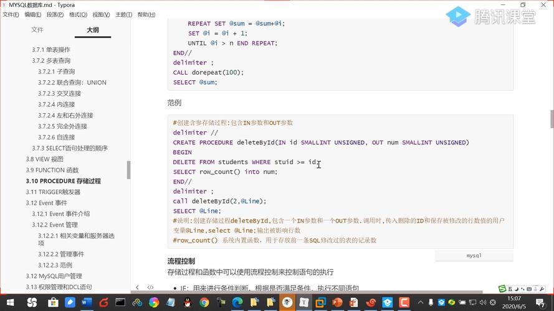Click the call deleteById(2,@Line); code line
Screen dimensions: 554x311
(219, 201)
